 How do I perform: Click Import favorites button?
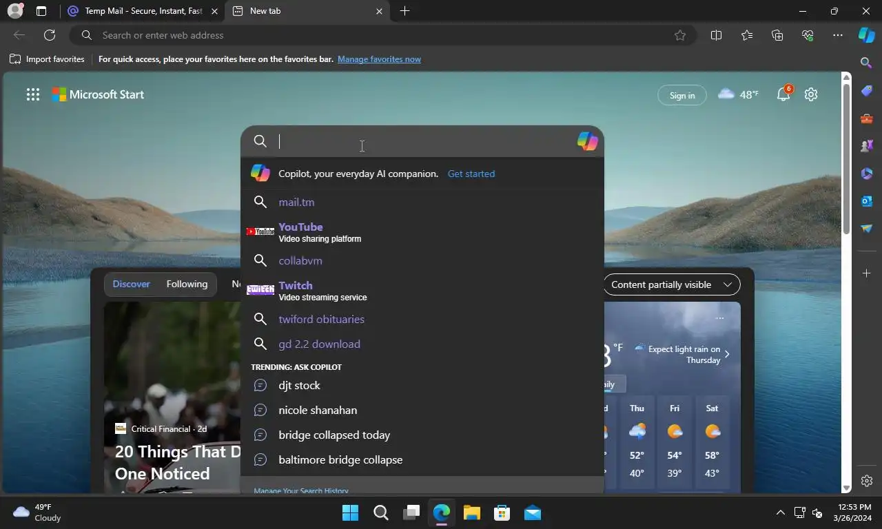(47, 59)
